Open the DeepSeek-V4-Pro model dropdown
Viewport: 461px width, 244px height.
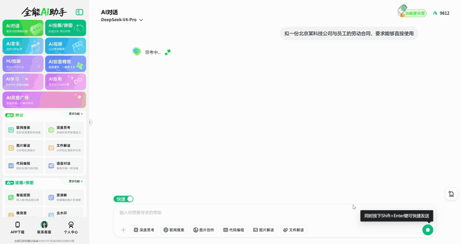(122, 20)
